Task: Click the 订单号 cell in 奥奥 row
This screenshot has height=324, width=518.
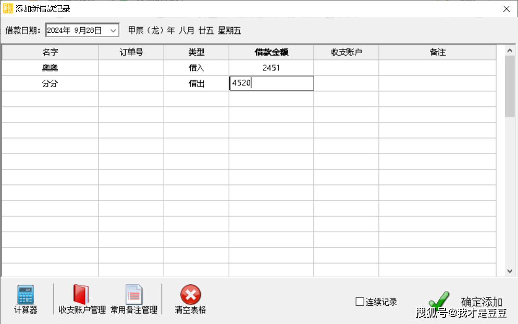Action: [131, 68]
